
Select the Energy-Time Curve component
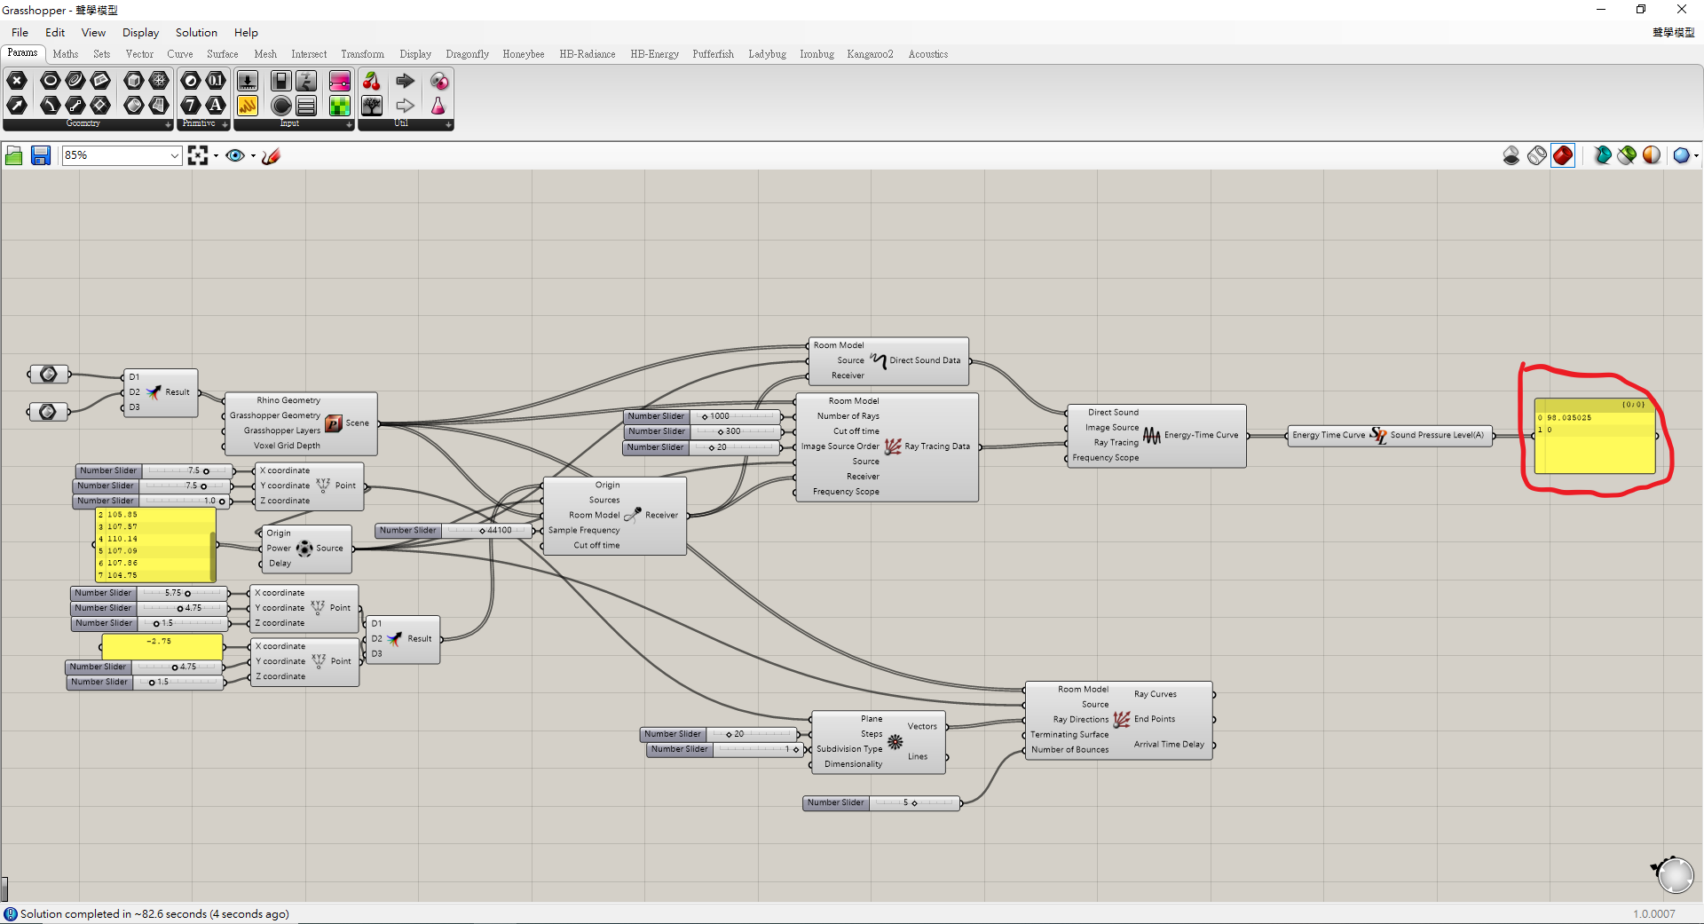[x=1156, y=436]
